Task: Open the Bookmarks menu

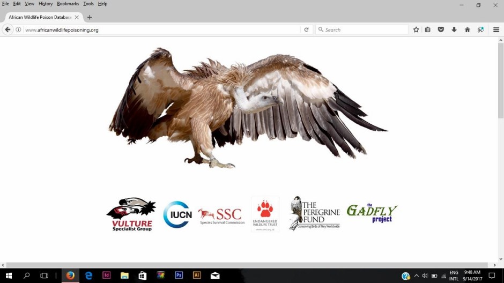Action: coord(68,4)
